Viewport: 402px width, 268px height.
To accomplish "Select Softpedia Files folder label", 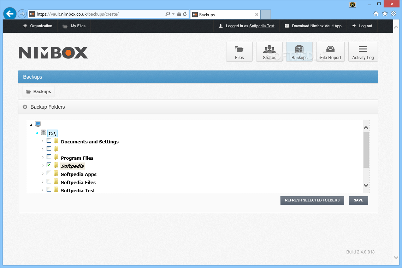I will pyautogui.click(x=78, y=182).
